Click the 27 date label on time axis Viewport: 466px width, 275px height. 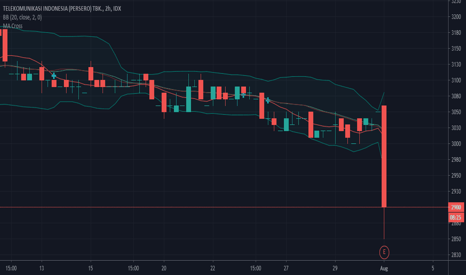coord(286,268)
